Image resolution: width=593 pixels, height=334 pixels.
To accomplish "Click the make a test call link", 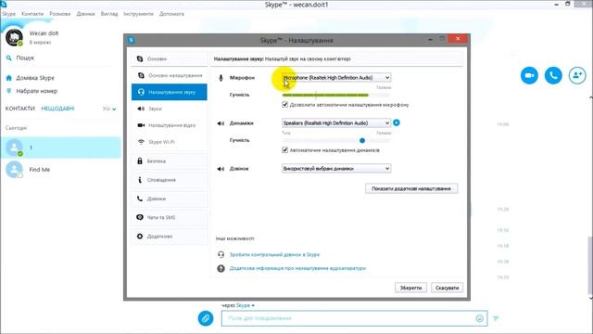I will tap(274, 254).
